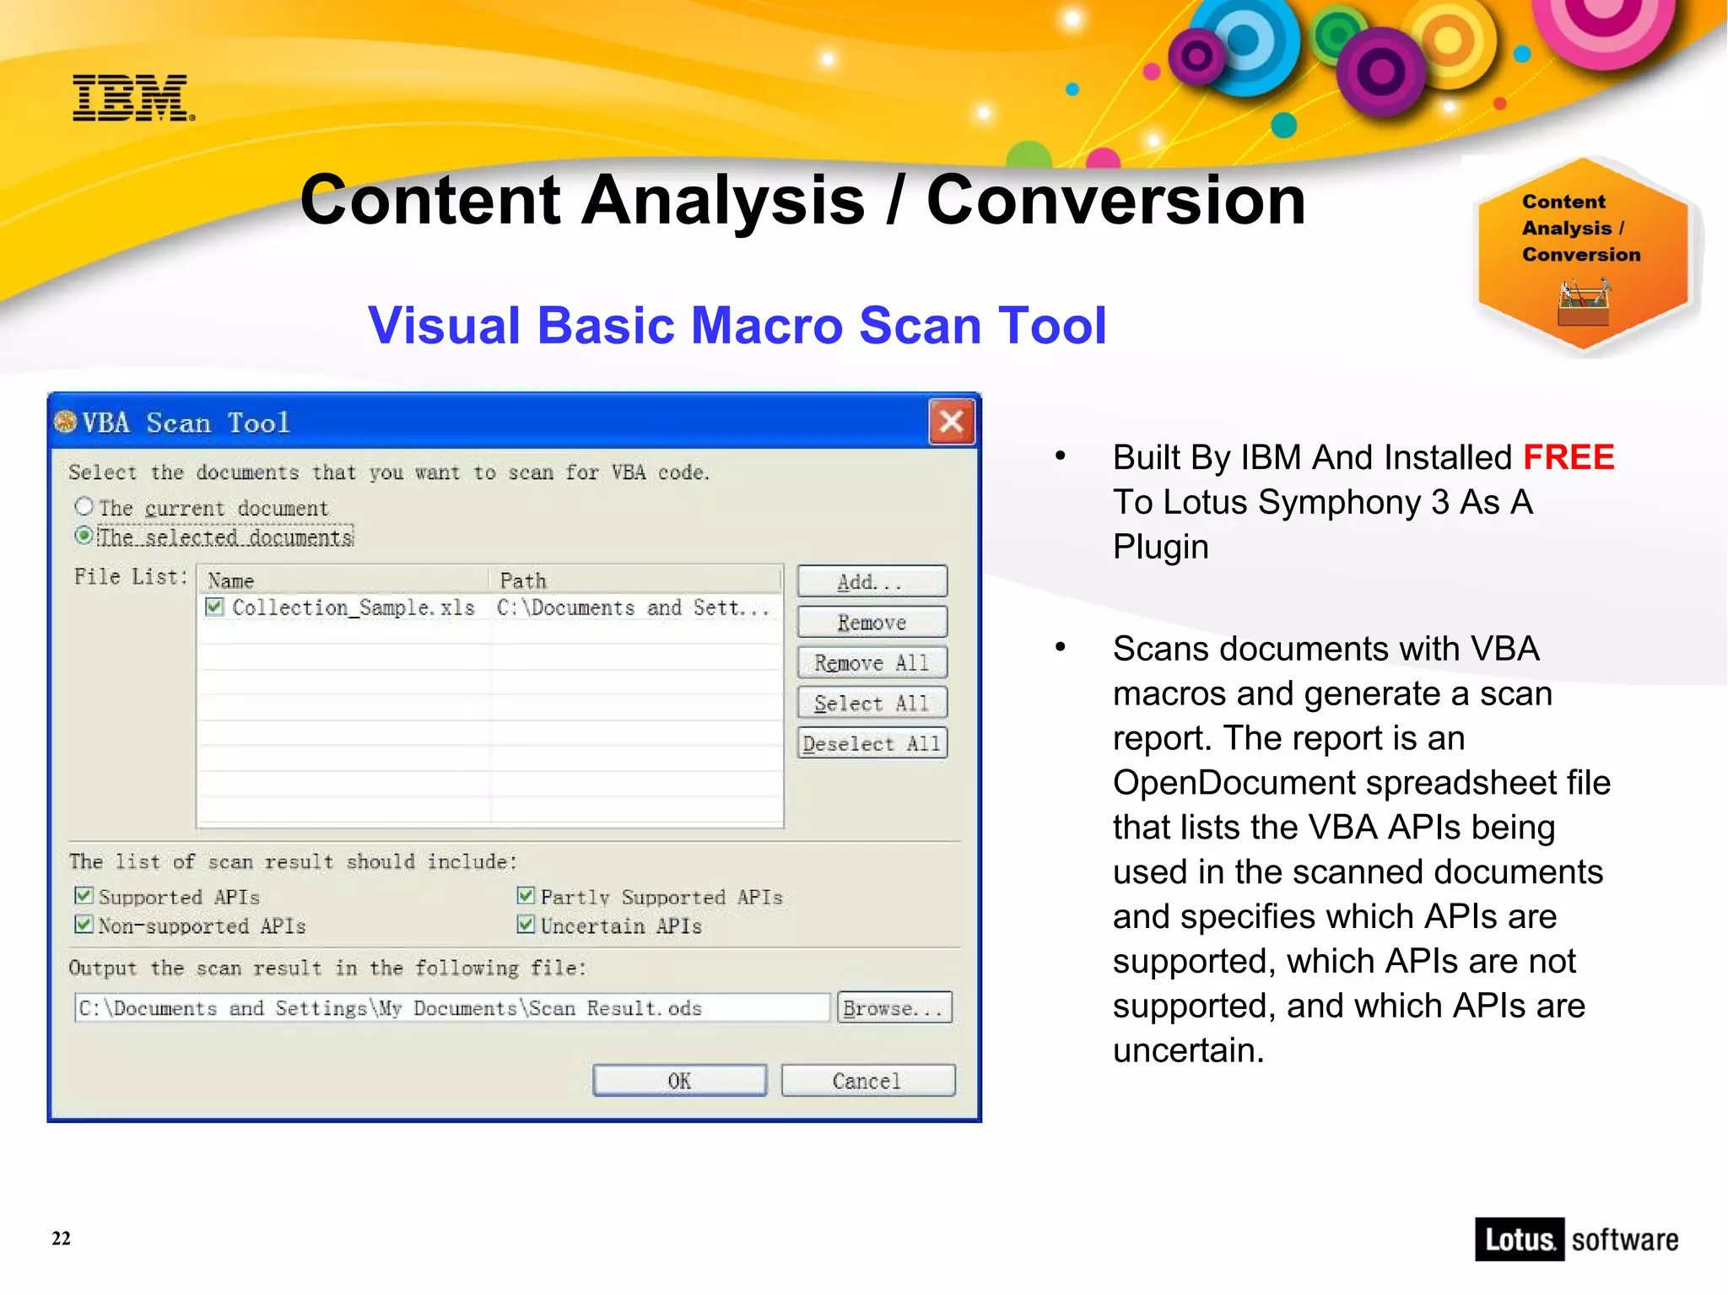Click the IBM logo
The image size is (1728, 1295).
click(133, 99)
